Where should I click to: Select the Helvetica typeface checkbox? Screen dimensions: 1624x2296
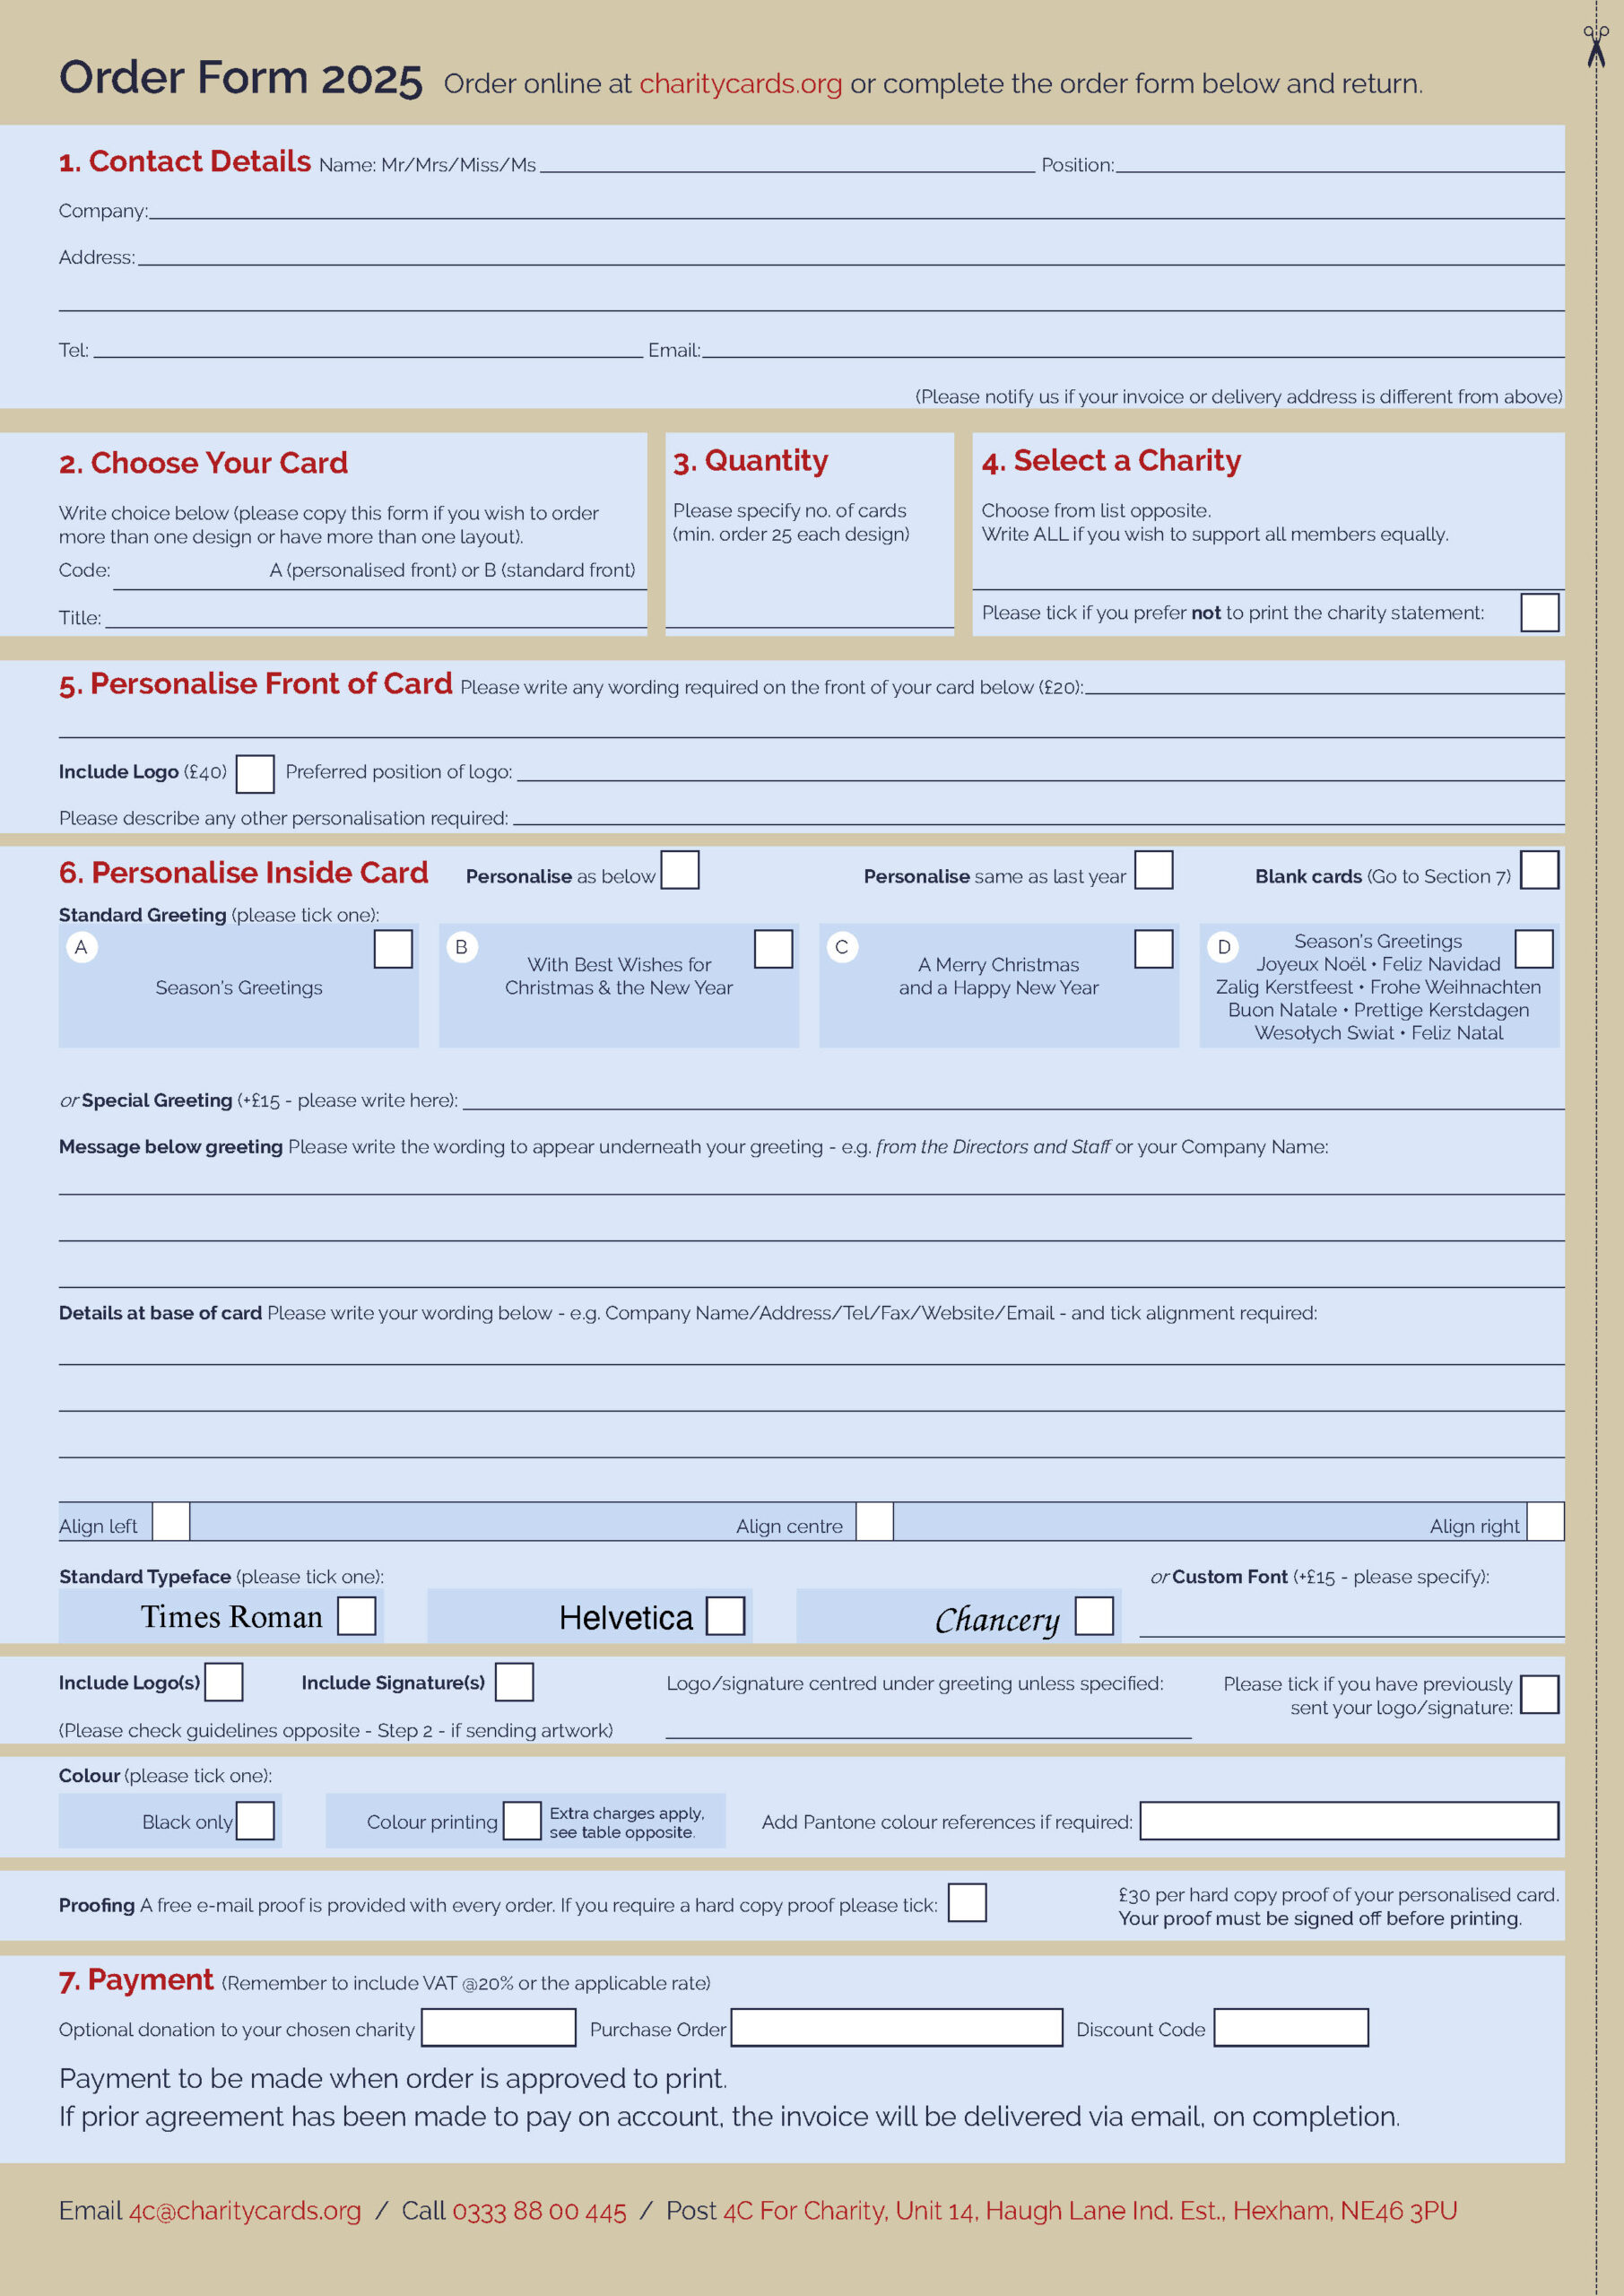pos(725,1615)
